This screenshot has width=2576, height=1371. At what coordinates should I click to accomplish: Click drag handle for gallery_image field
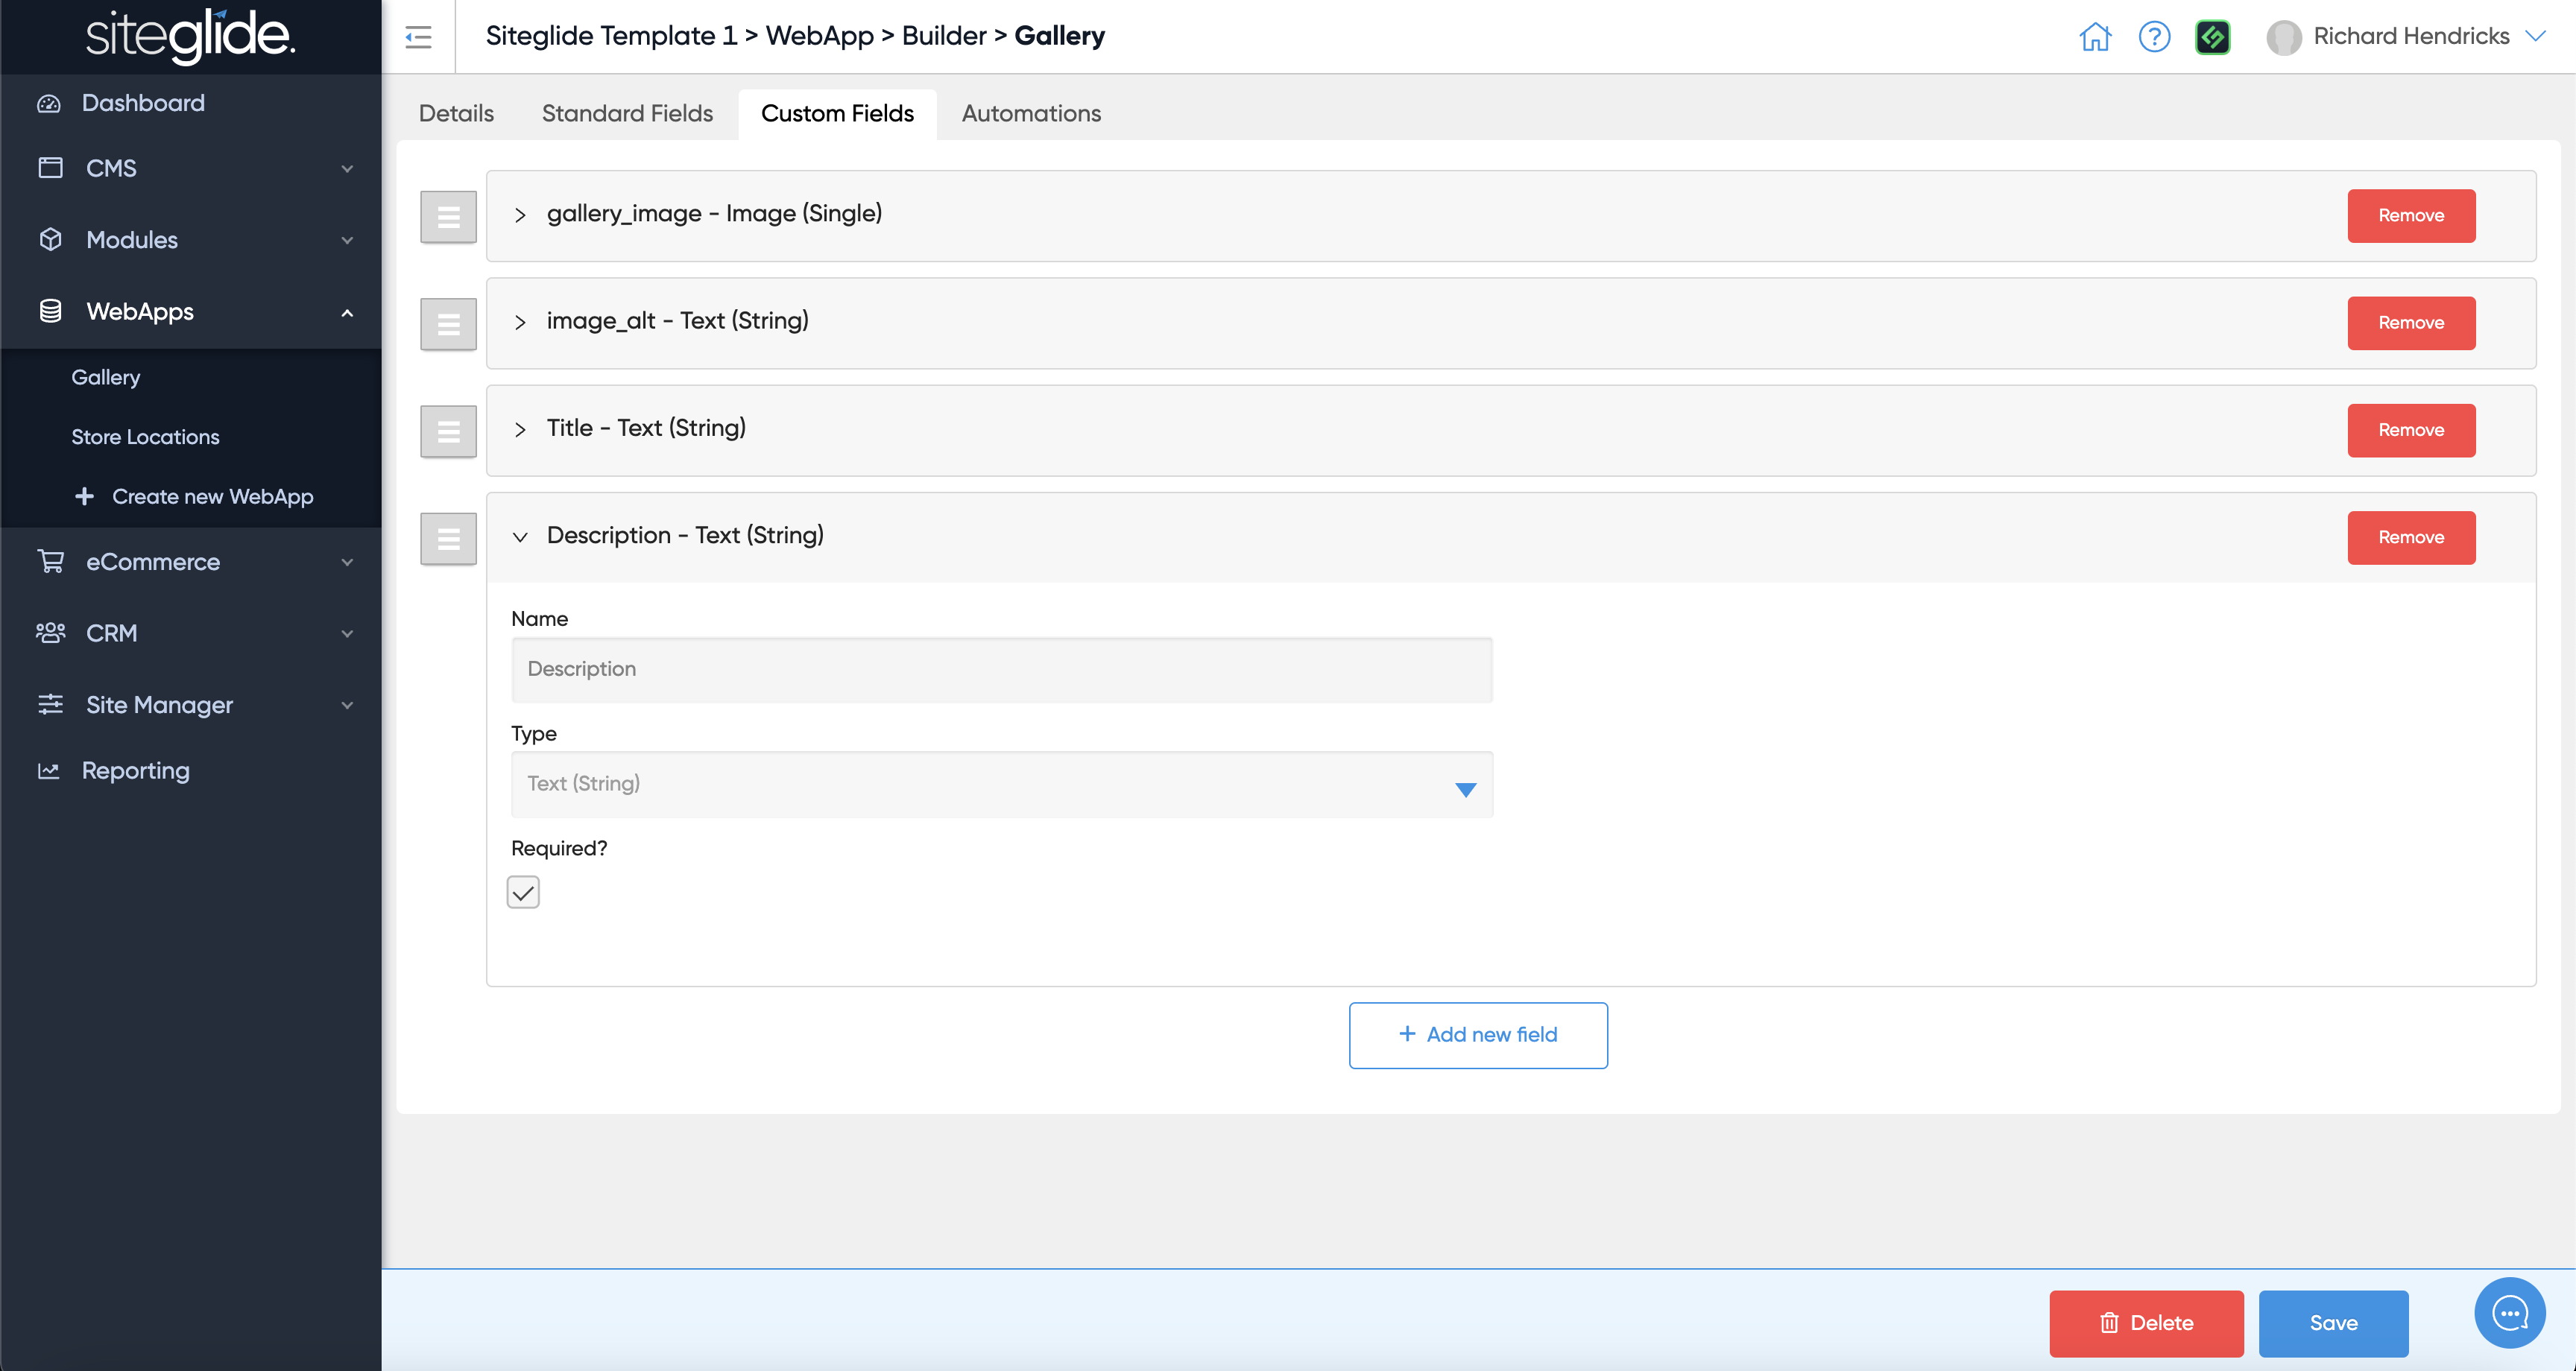point(448,217)
